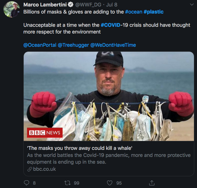Retweet using the retweet arrows icon
Screen dimensions: 197x188
[67, 183]
